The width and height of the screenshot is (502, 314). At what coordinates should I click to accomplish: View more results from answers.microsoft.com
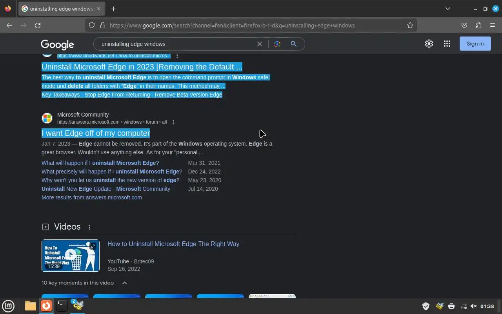92,197
